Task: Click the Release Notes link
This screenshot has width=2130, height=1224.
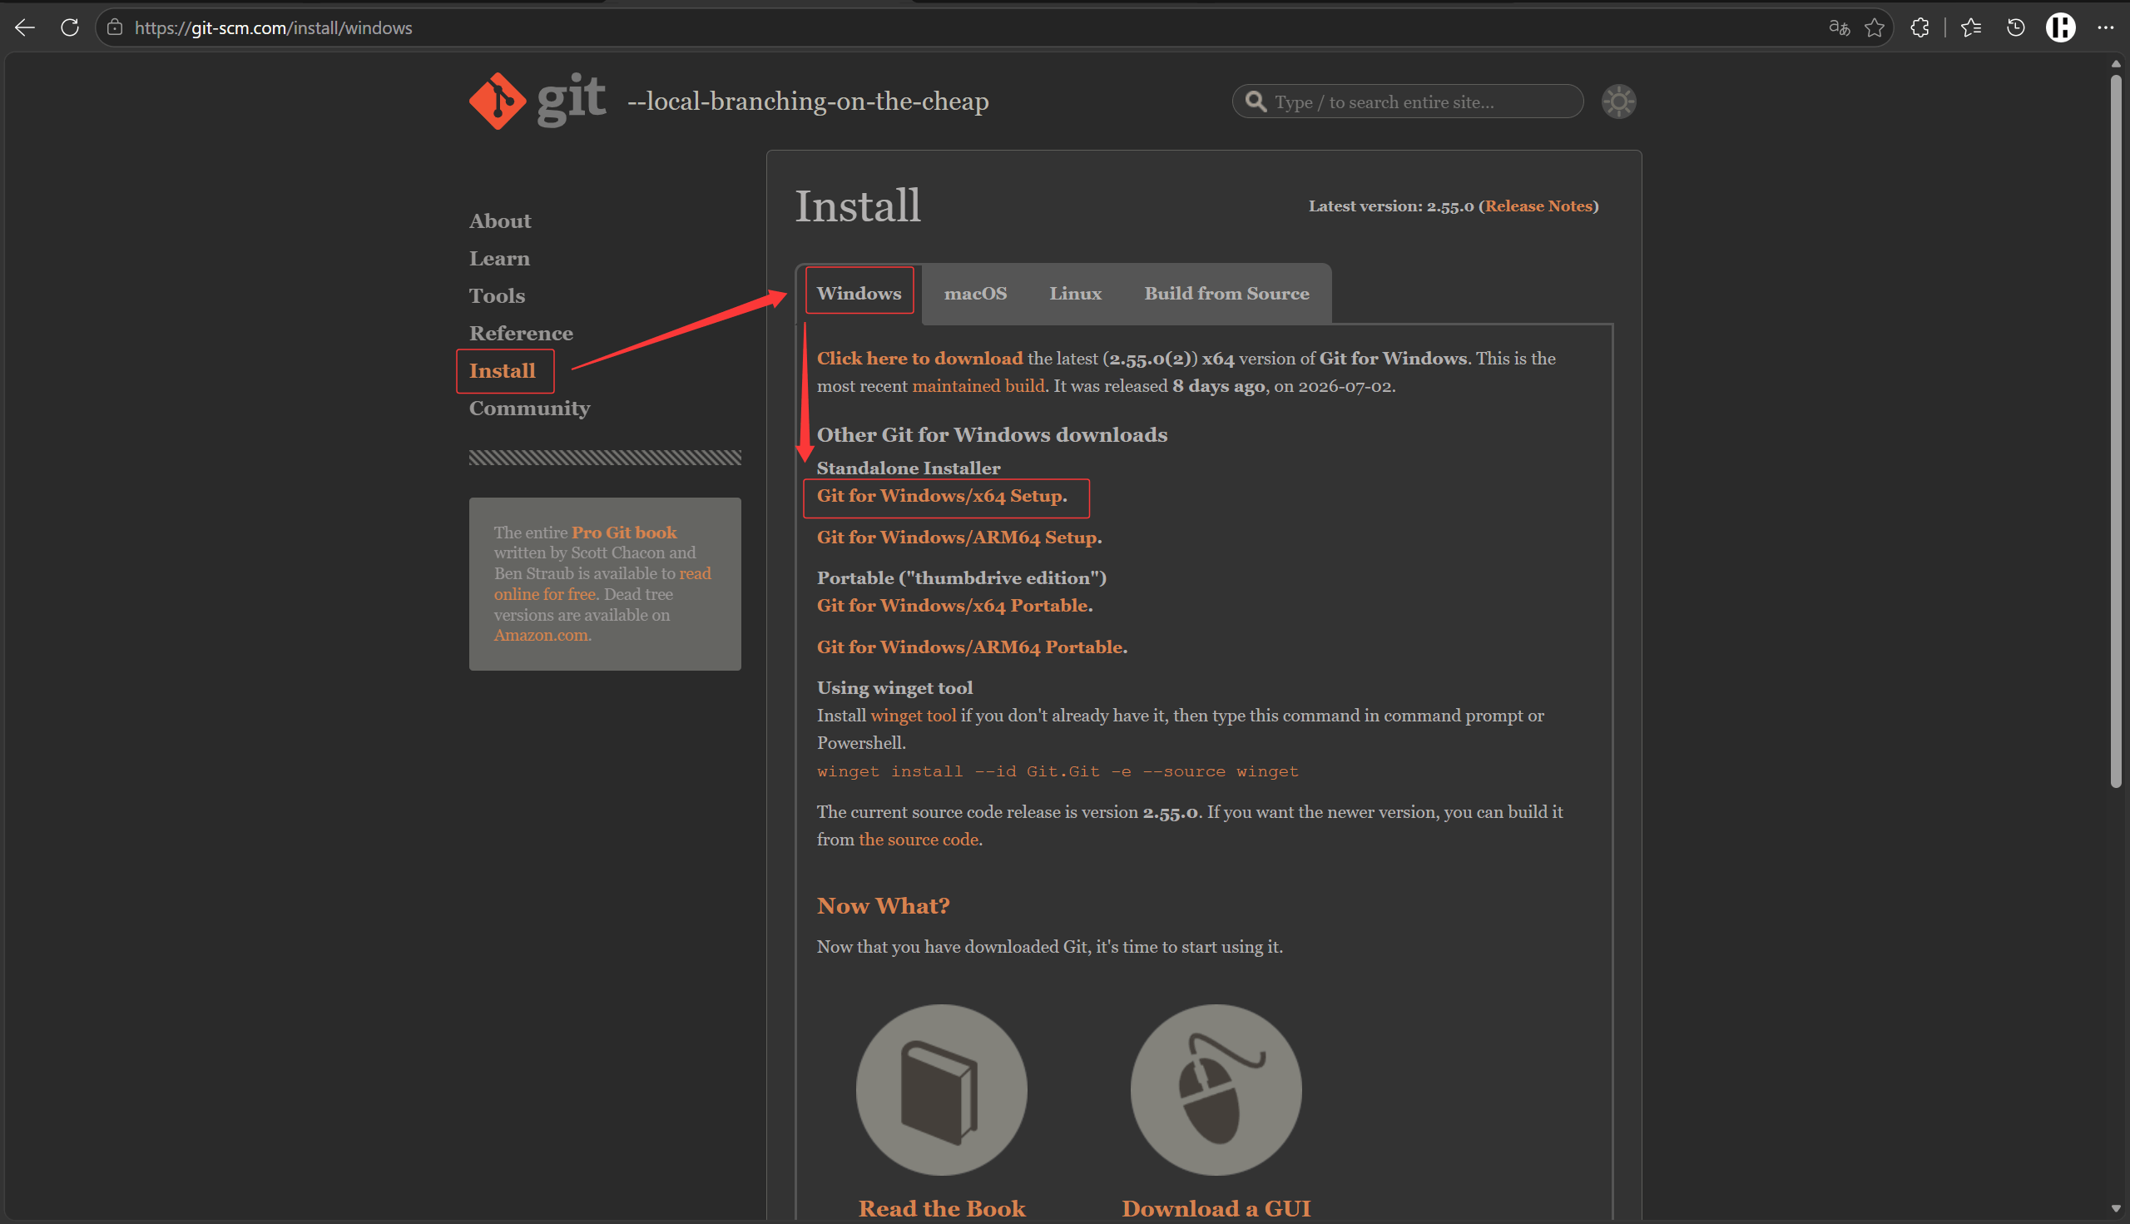Action: point(1538,206)
